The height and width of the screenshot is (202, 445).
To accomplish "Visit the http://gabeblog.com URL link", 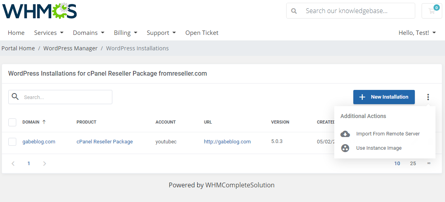I will click(227, 142).
